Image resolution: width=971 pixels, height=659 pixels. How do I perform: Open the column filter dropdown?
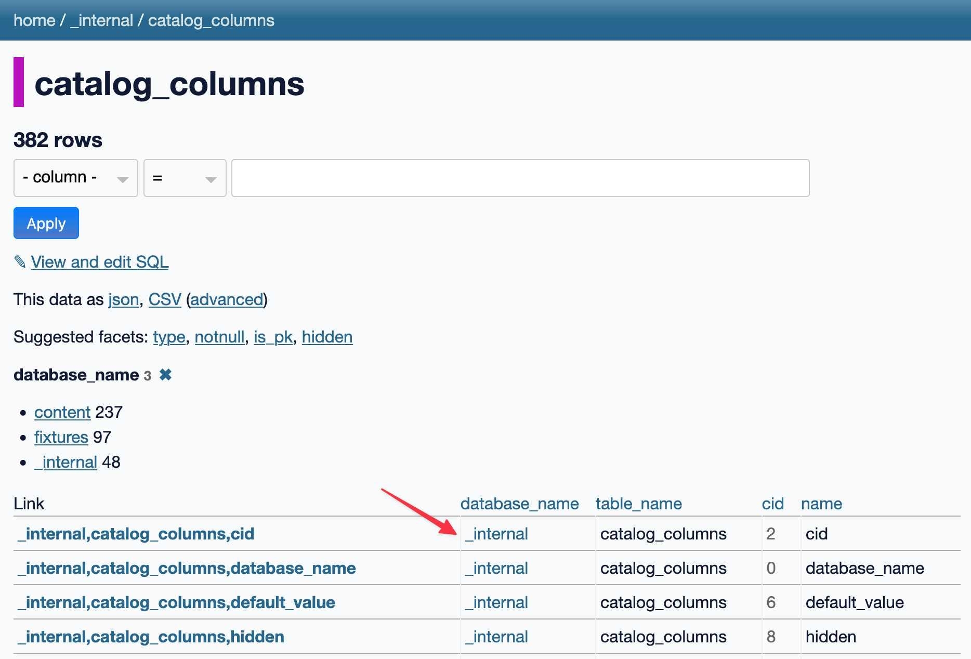[76, 178]
